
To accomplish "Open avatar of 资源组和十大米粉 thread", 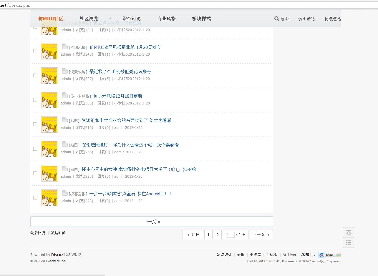I will (49, 124).
